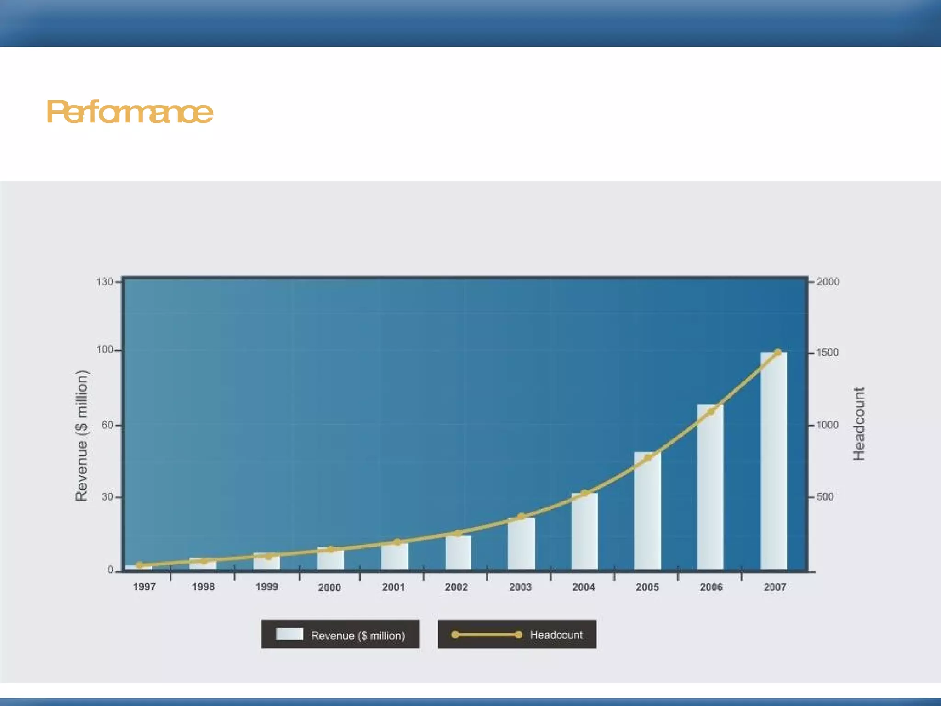Click the 130 revenue axis tick label
The image size is (941, 706).
(x=104, y=281)
